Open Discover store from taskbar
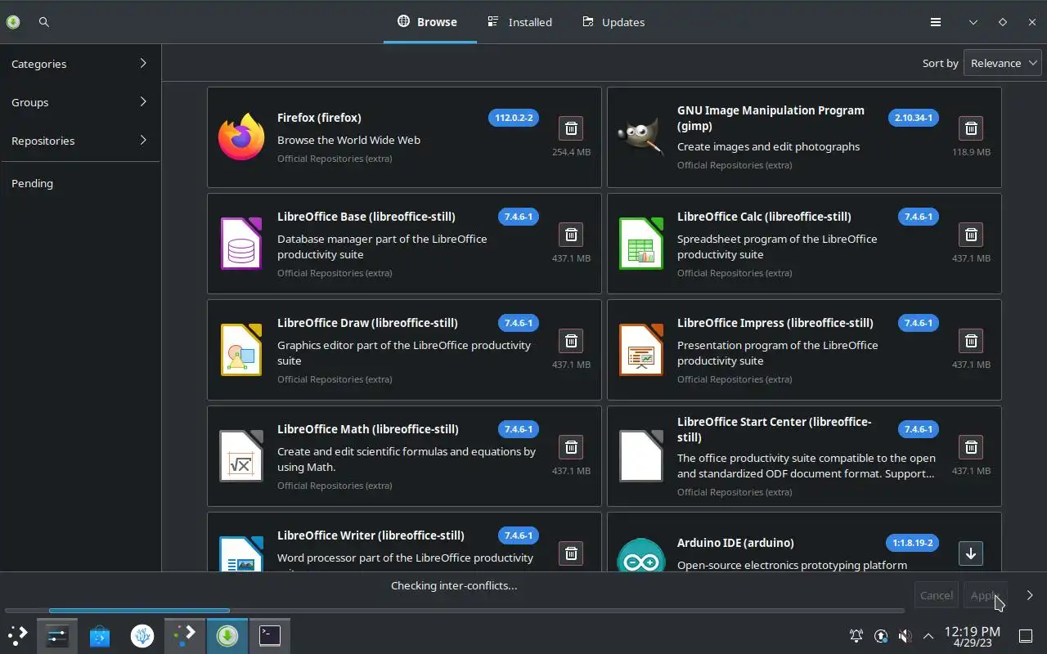Viewport: 1047px width, 654px height. click(x=100, y=635)
